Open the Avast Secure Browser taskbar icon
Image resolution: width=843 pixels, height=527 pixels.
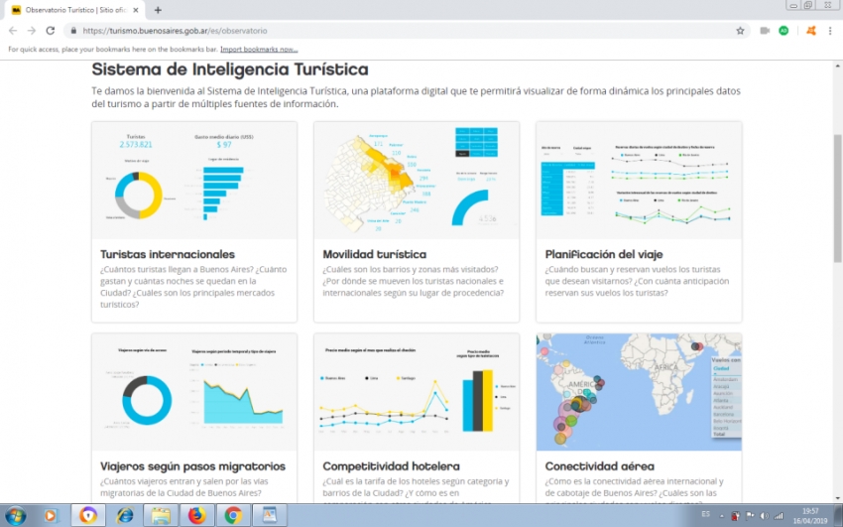88,516
